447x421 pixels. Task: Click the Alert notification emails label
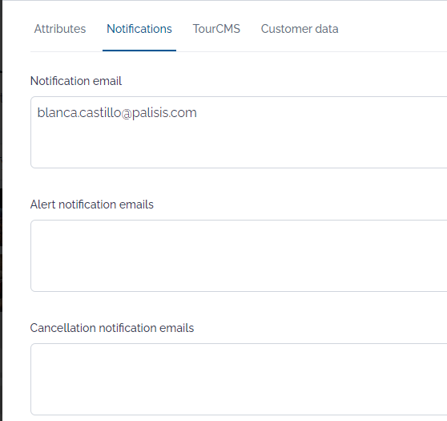click(92, 204)
